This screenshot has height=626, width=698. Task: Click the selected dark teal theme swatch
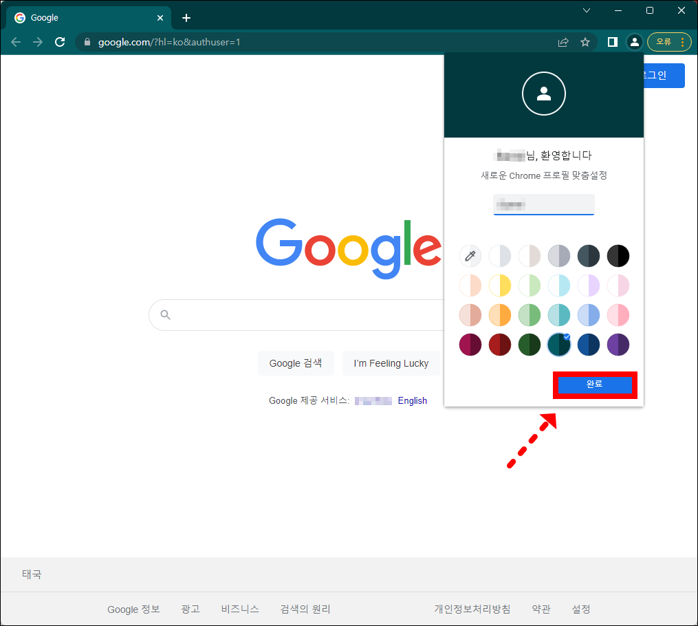point(559,345)
